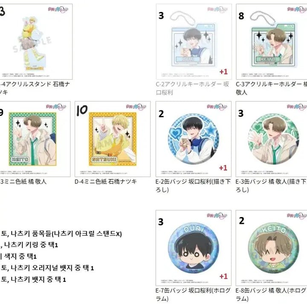
Task: Select the E-2 blue can badge image
Action: (194, 139)
